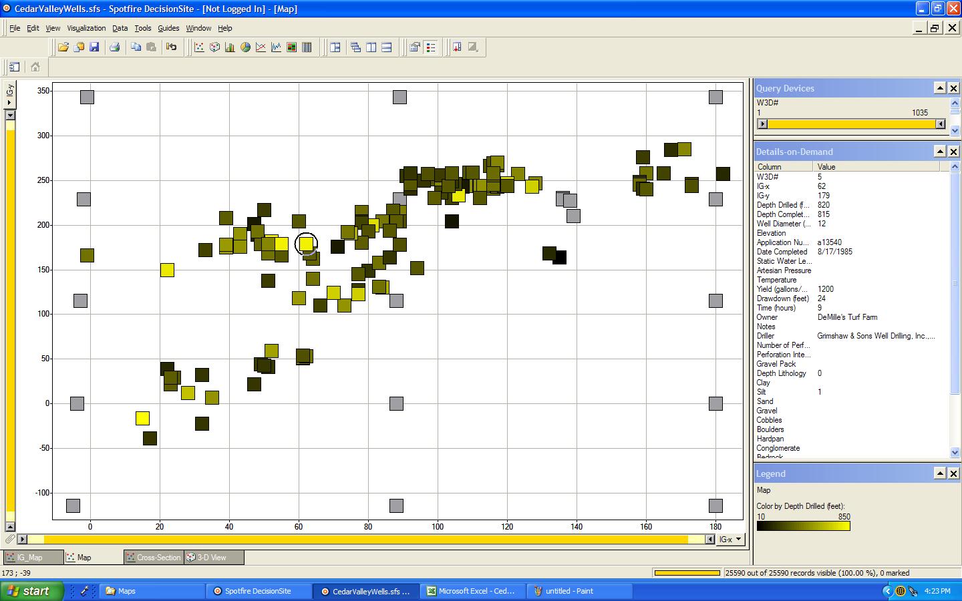
Task: Open the IG-y axis column dropdown
Action: [x=9, y=102]
